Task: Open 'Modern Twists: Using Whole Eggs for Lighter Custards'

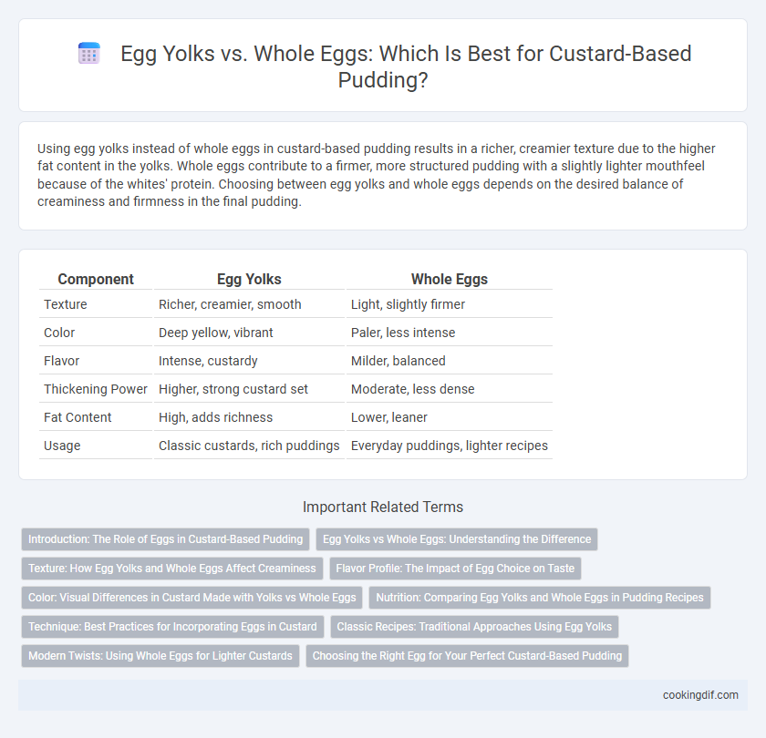Action: 160,655
